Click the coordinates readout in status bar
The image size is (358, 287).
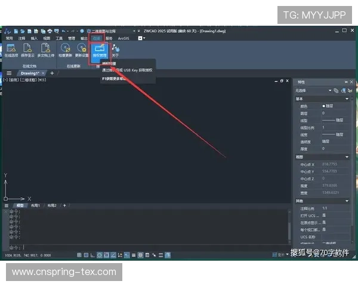(28, 255)
